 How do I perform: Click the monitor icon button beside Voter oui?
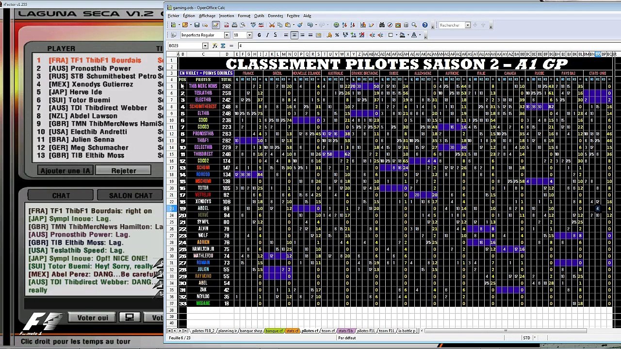[130, 317]
